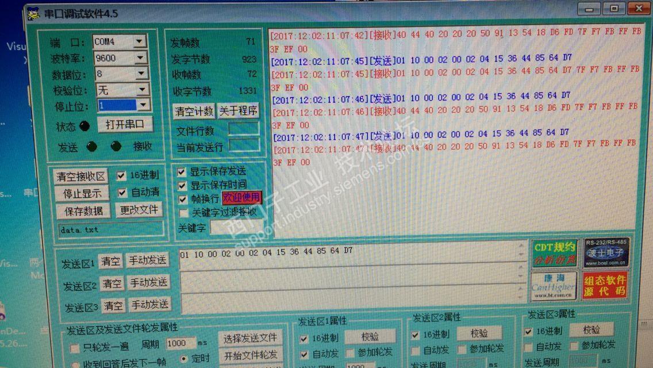Click the 关于程序 button
The width and height of the screenshot is (653, 368).
pyautogui.click(x=238, y=110)
